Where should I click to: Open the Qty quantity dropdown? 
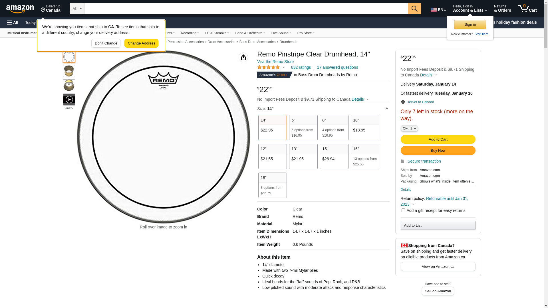coord(409,129)
